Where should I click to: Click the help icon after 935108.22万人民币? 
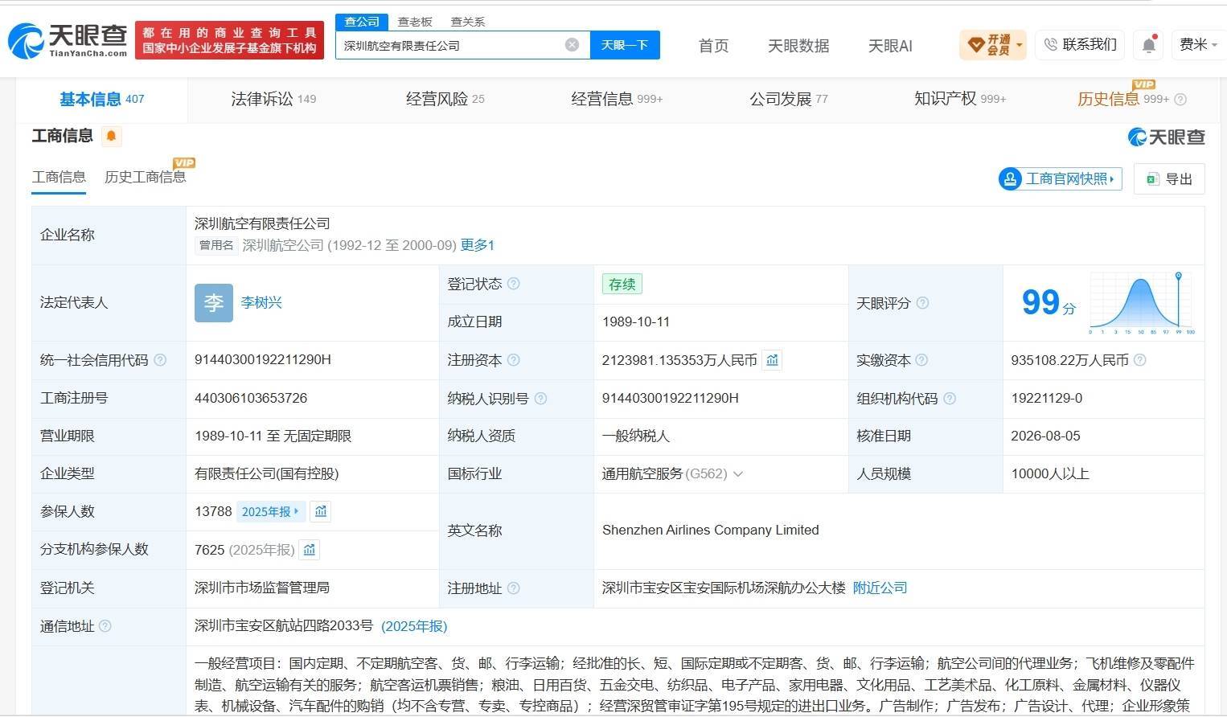(1139, 360)
